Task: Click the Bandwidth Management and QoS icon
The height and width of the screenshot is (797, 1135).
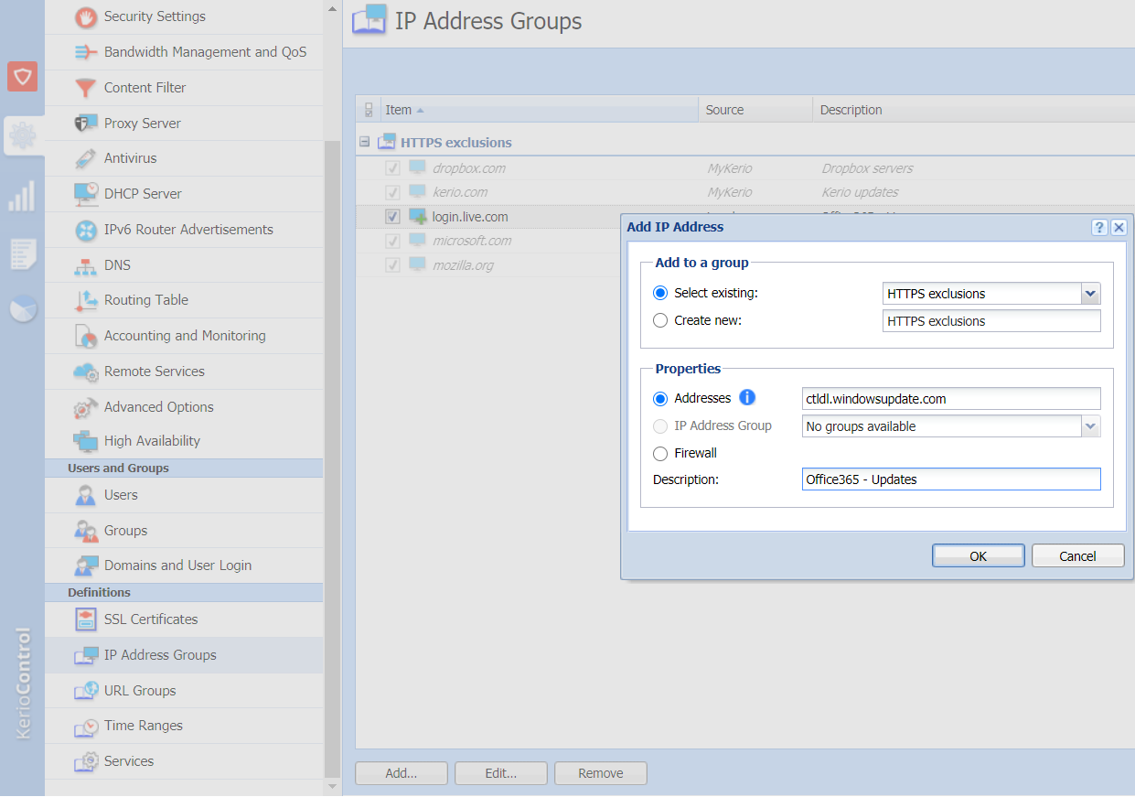Action: click(x=86, y=52)
